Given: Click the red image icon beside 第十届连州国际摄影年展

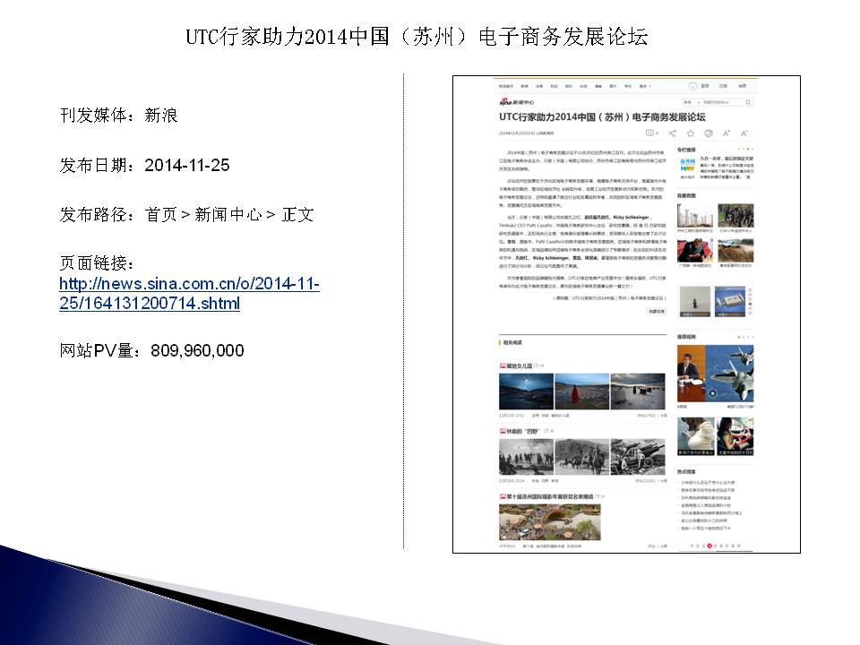Looking at the screenshot, I should [503, 496].
